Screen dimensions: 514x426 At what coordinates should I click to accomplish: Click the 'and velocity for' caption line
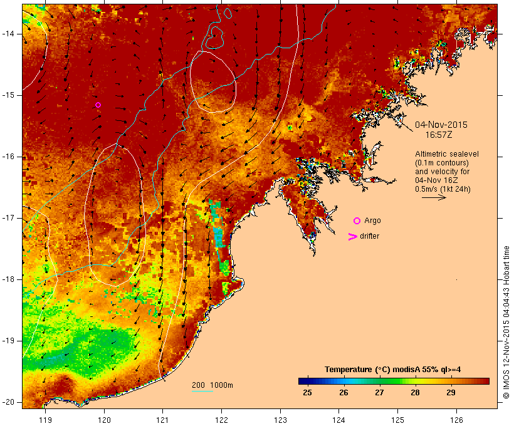442,172
